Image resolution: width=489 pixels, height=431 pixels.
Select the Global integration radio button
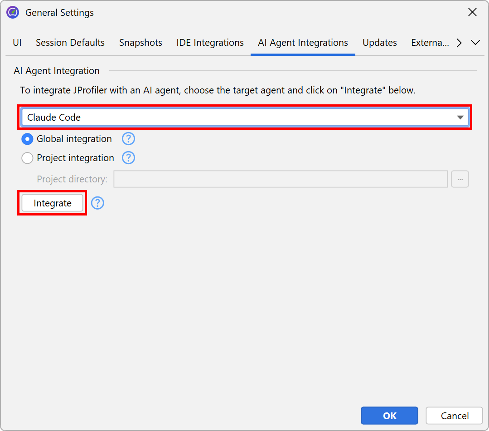[x=28, y=139]
